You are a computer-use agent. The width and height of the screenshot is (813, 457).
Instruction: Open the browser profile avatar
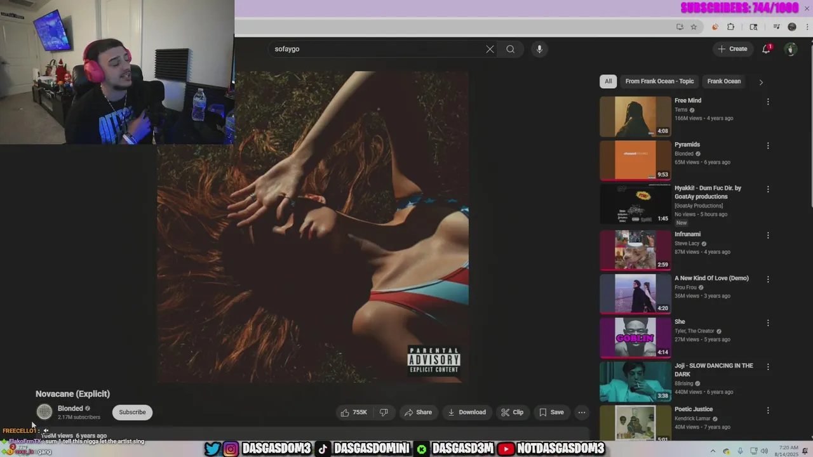(792, 27)
